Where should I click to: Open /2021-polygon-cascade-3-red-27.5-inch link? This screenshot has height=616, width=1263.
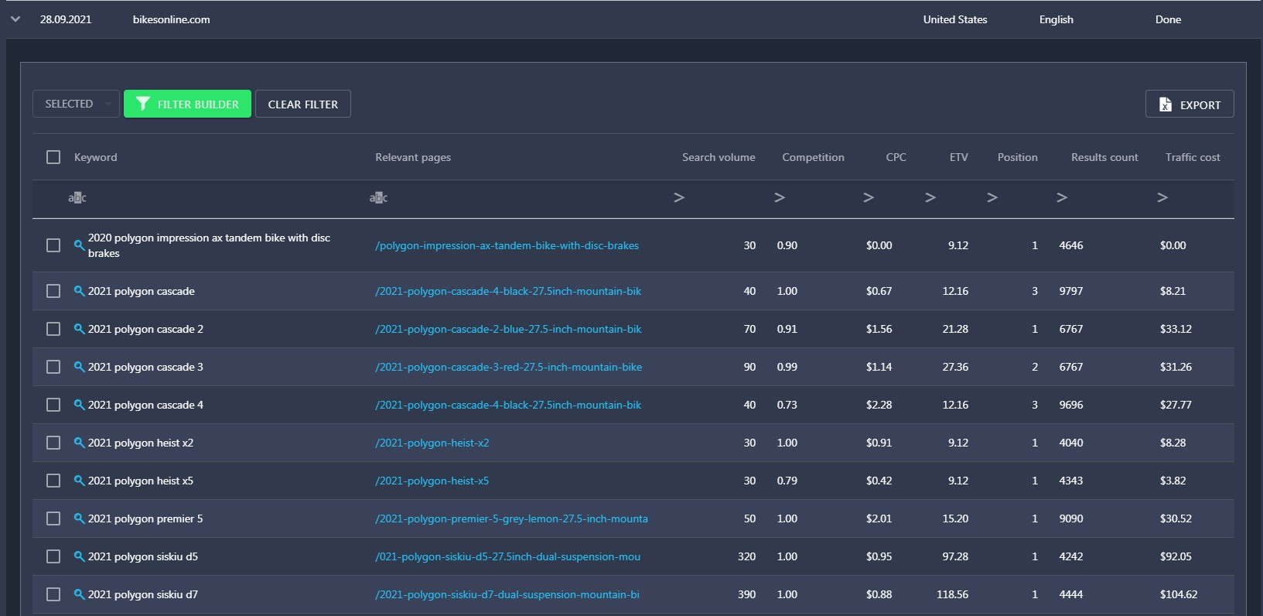click(x=509, y=367)
